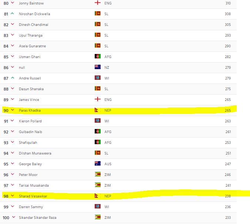
Task: Open Kieron Pollard's player name link
Action: pos(30,121)
